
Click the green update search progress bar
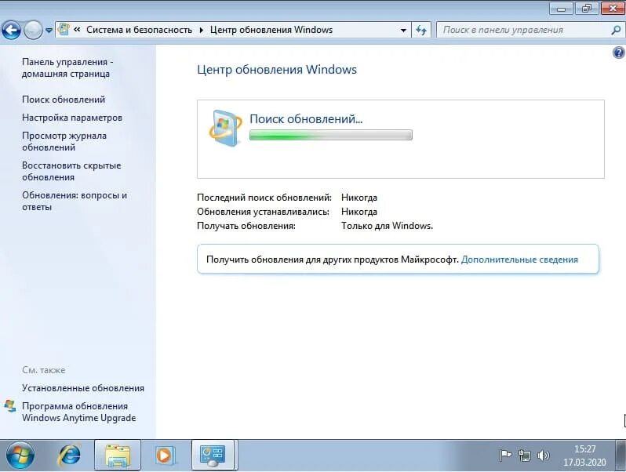(x=331, y=136)
